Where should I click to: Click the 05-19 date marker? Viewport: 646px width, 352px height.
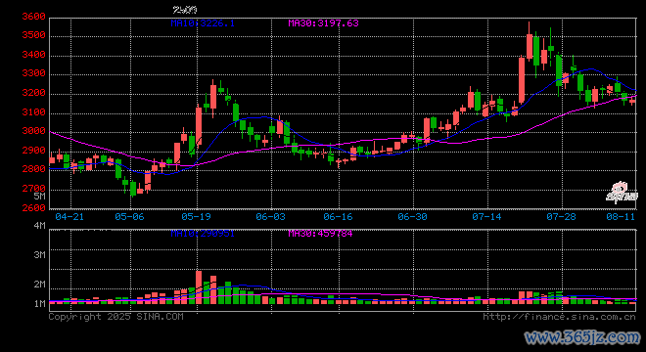coord(196,216)
